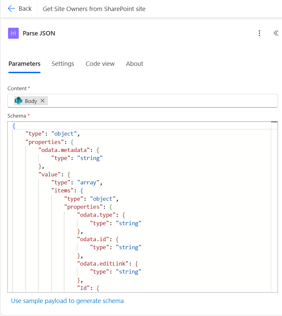Switch to the Settings tab

tap(63, 64)
